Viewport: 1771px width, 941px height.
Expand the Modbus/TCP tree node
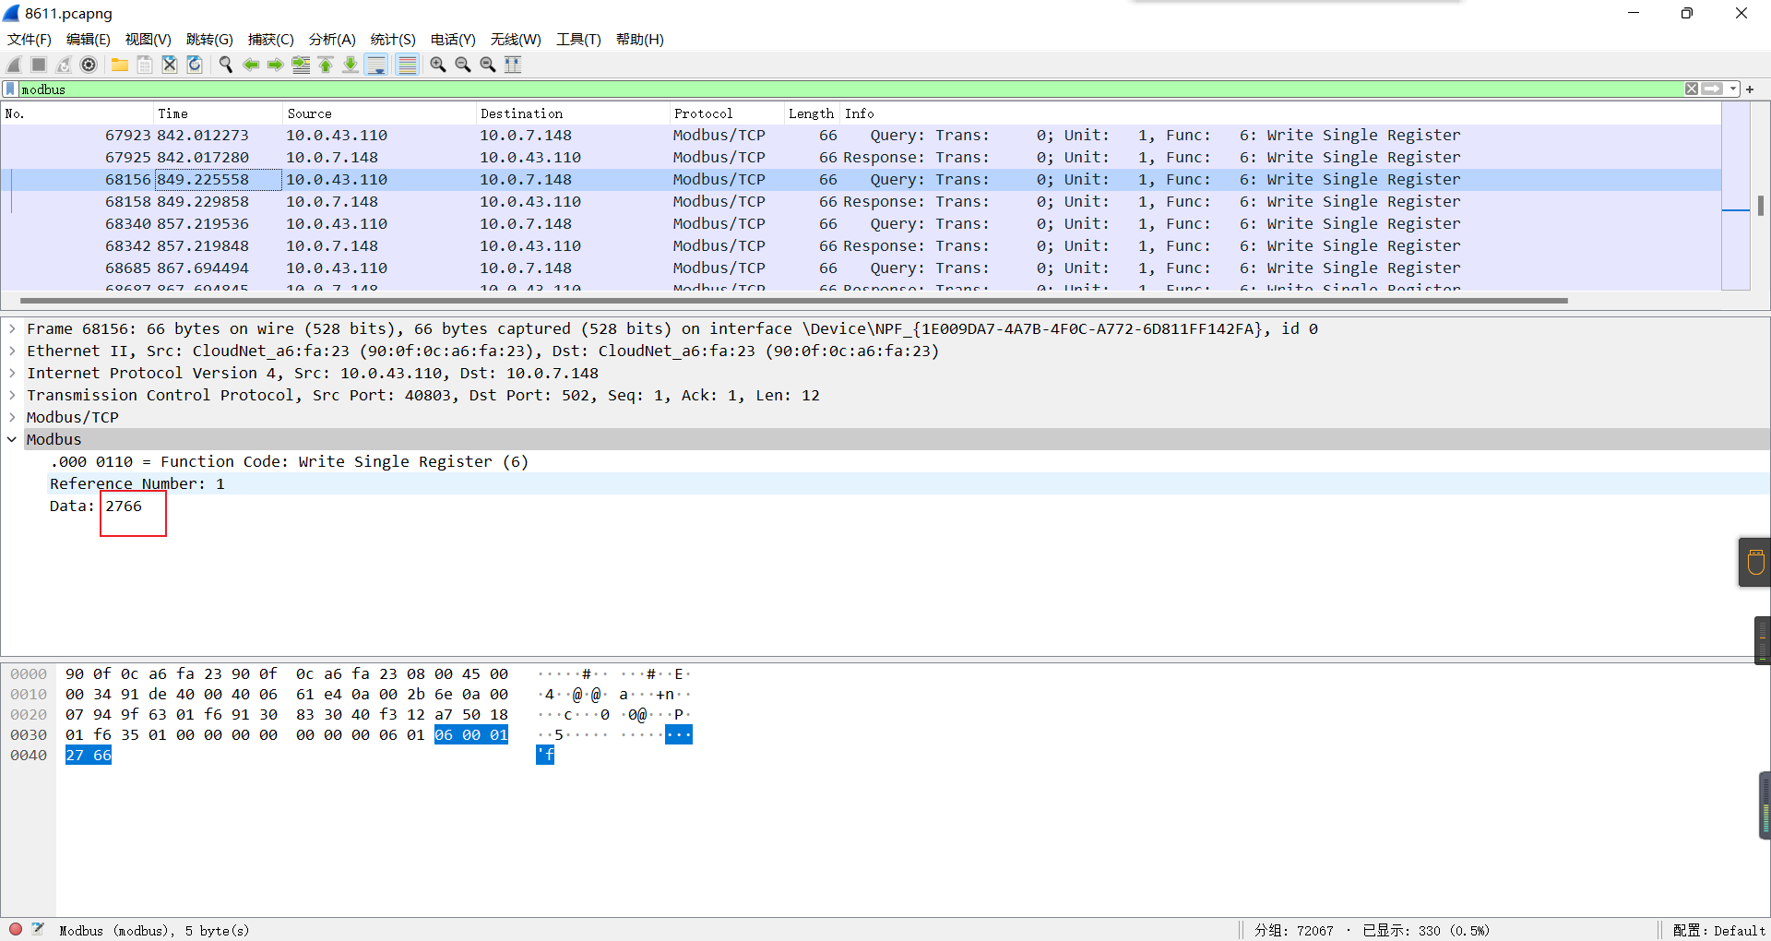click(x=12, y=417)
